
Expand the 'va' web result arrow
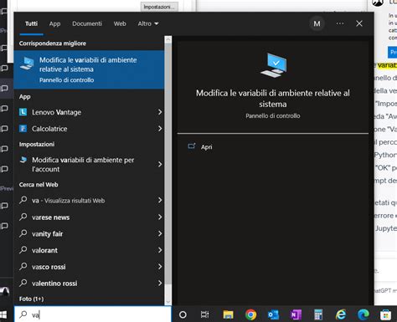pyautogui.click(x=160, y=200)
